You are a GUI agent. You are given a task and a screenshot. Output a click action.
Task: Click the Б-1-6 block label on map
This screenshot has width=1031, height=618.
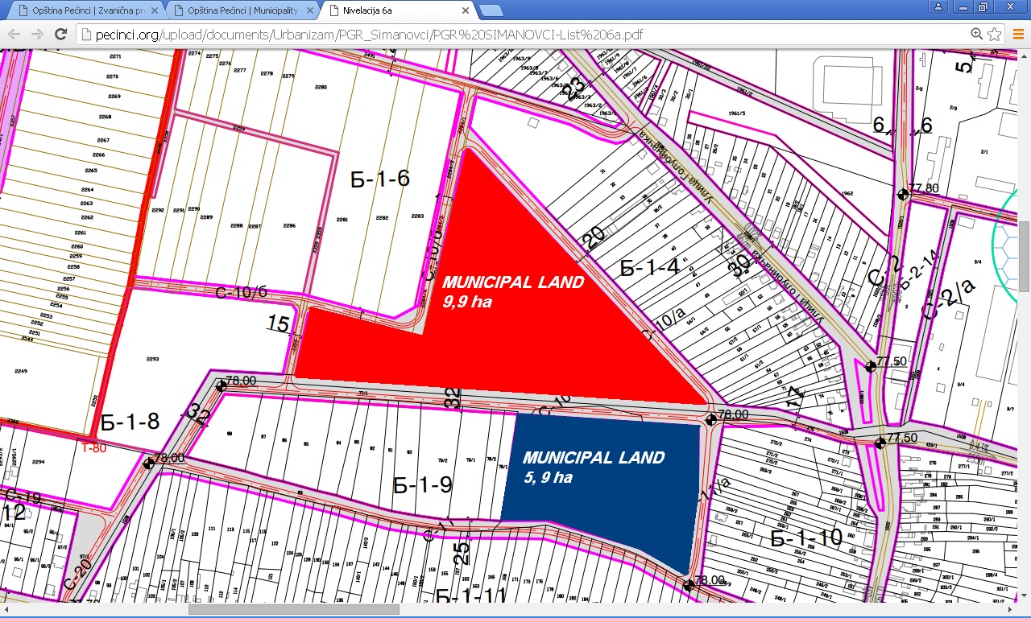tap(379, 179)
